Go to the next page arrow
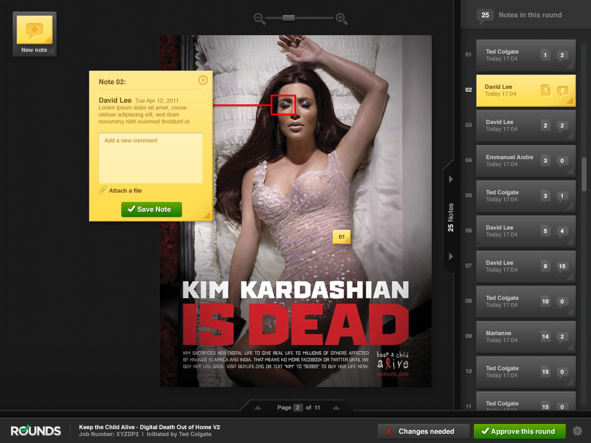591x443 pixels. point(336,408)
